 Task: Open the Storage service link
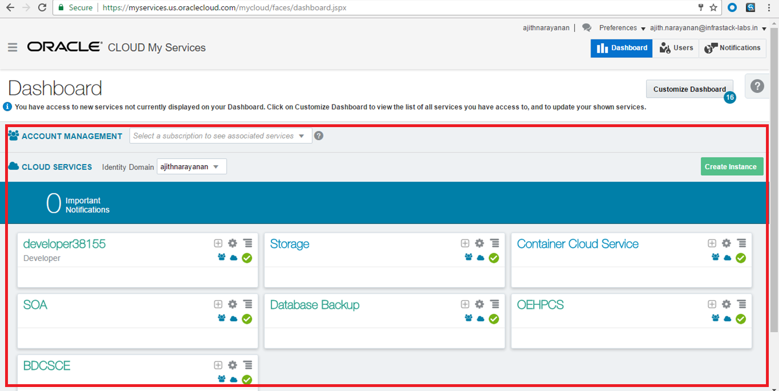point(290,244)
